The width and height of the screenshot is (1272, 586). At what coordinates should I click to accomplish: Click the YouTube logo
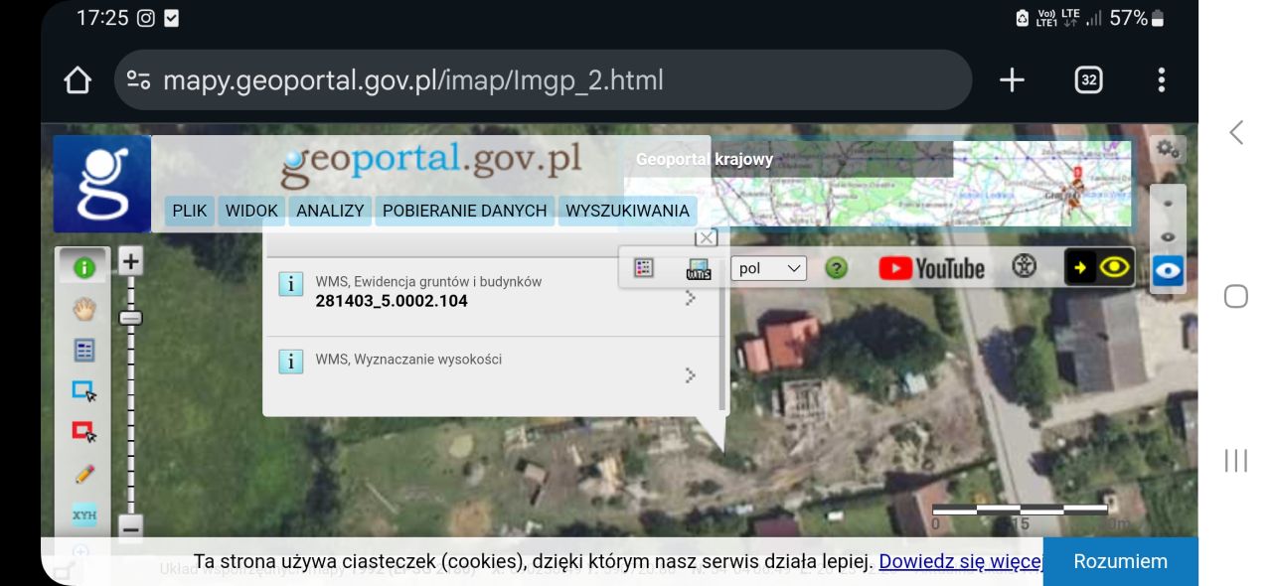(931, 267)
